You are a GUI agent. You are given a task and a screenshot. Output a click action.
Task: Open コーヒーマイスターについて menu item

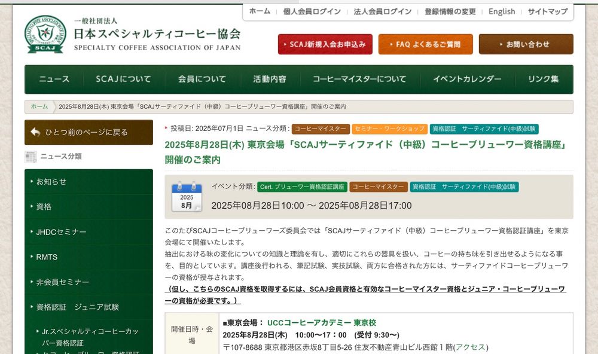pyautogui.click(x=359, y=79)
